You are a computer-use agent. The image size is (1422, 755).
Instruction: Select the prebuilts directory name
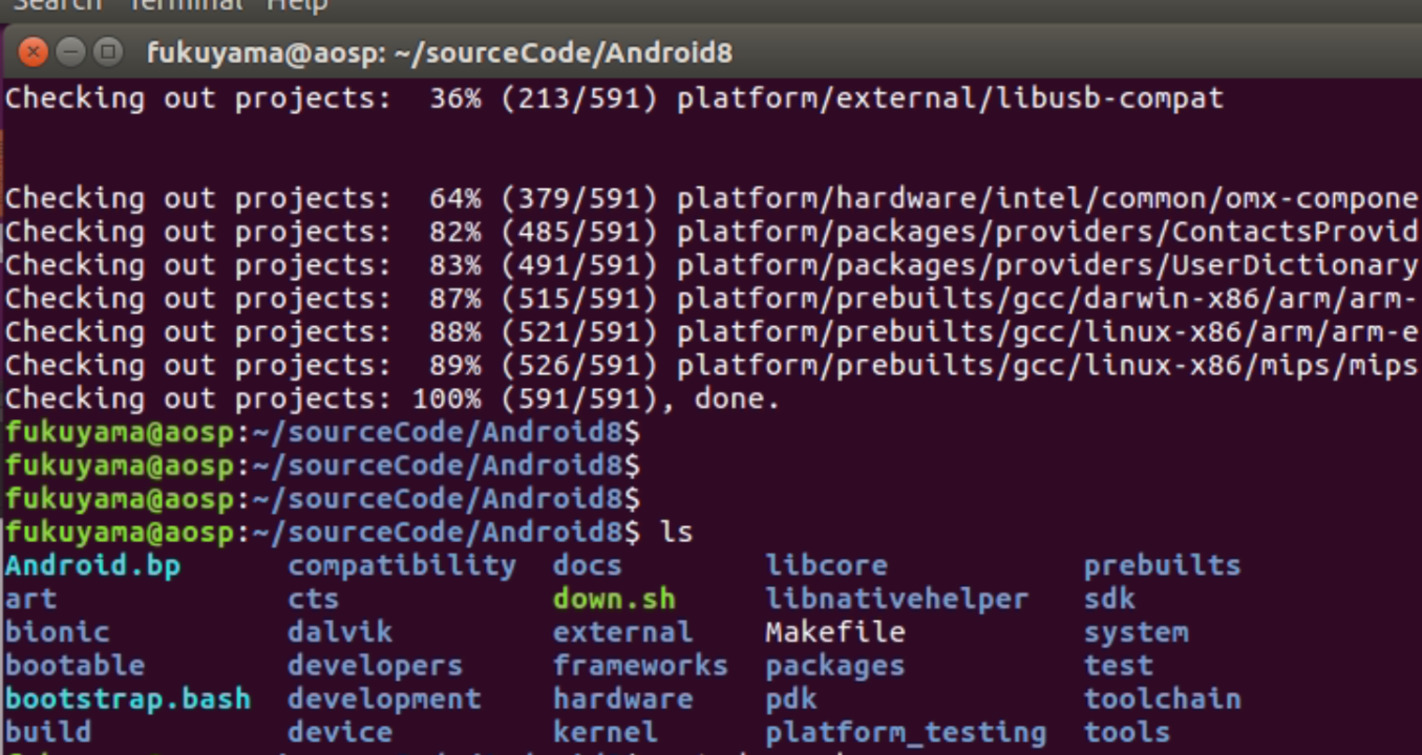pyautogui.click(x=1162, y=566)
